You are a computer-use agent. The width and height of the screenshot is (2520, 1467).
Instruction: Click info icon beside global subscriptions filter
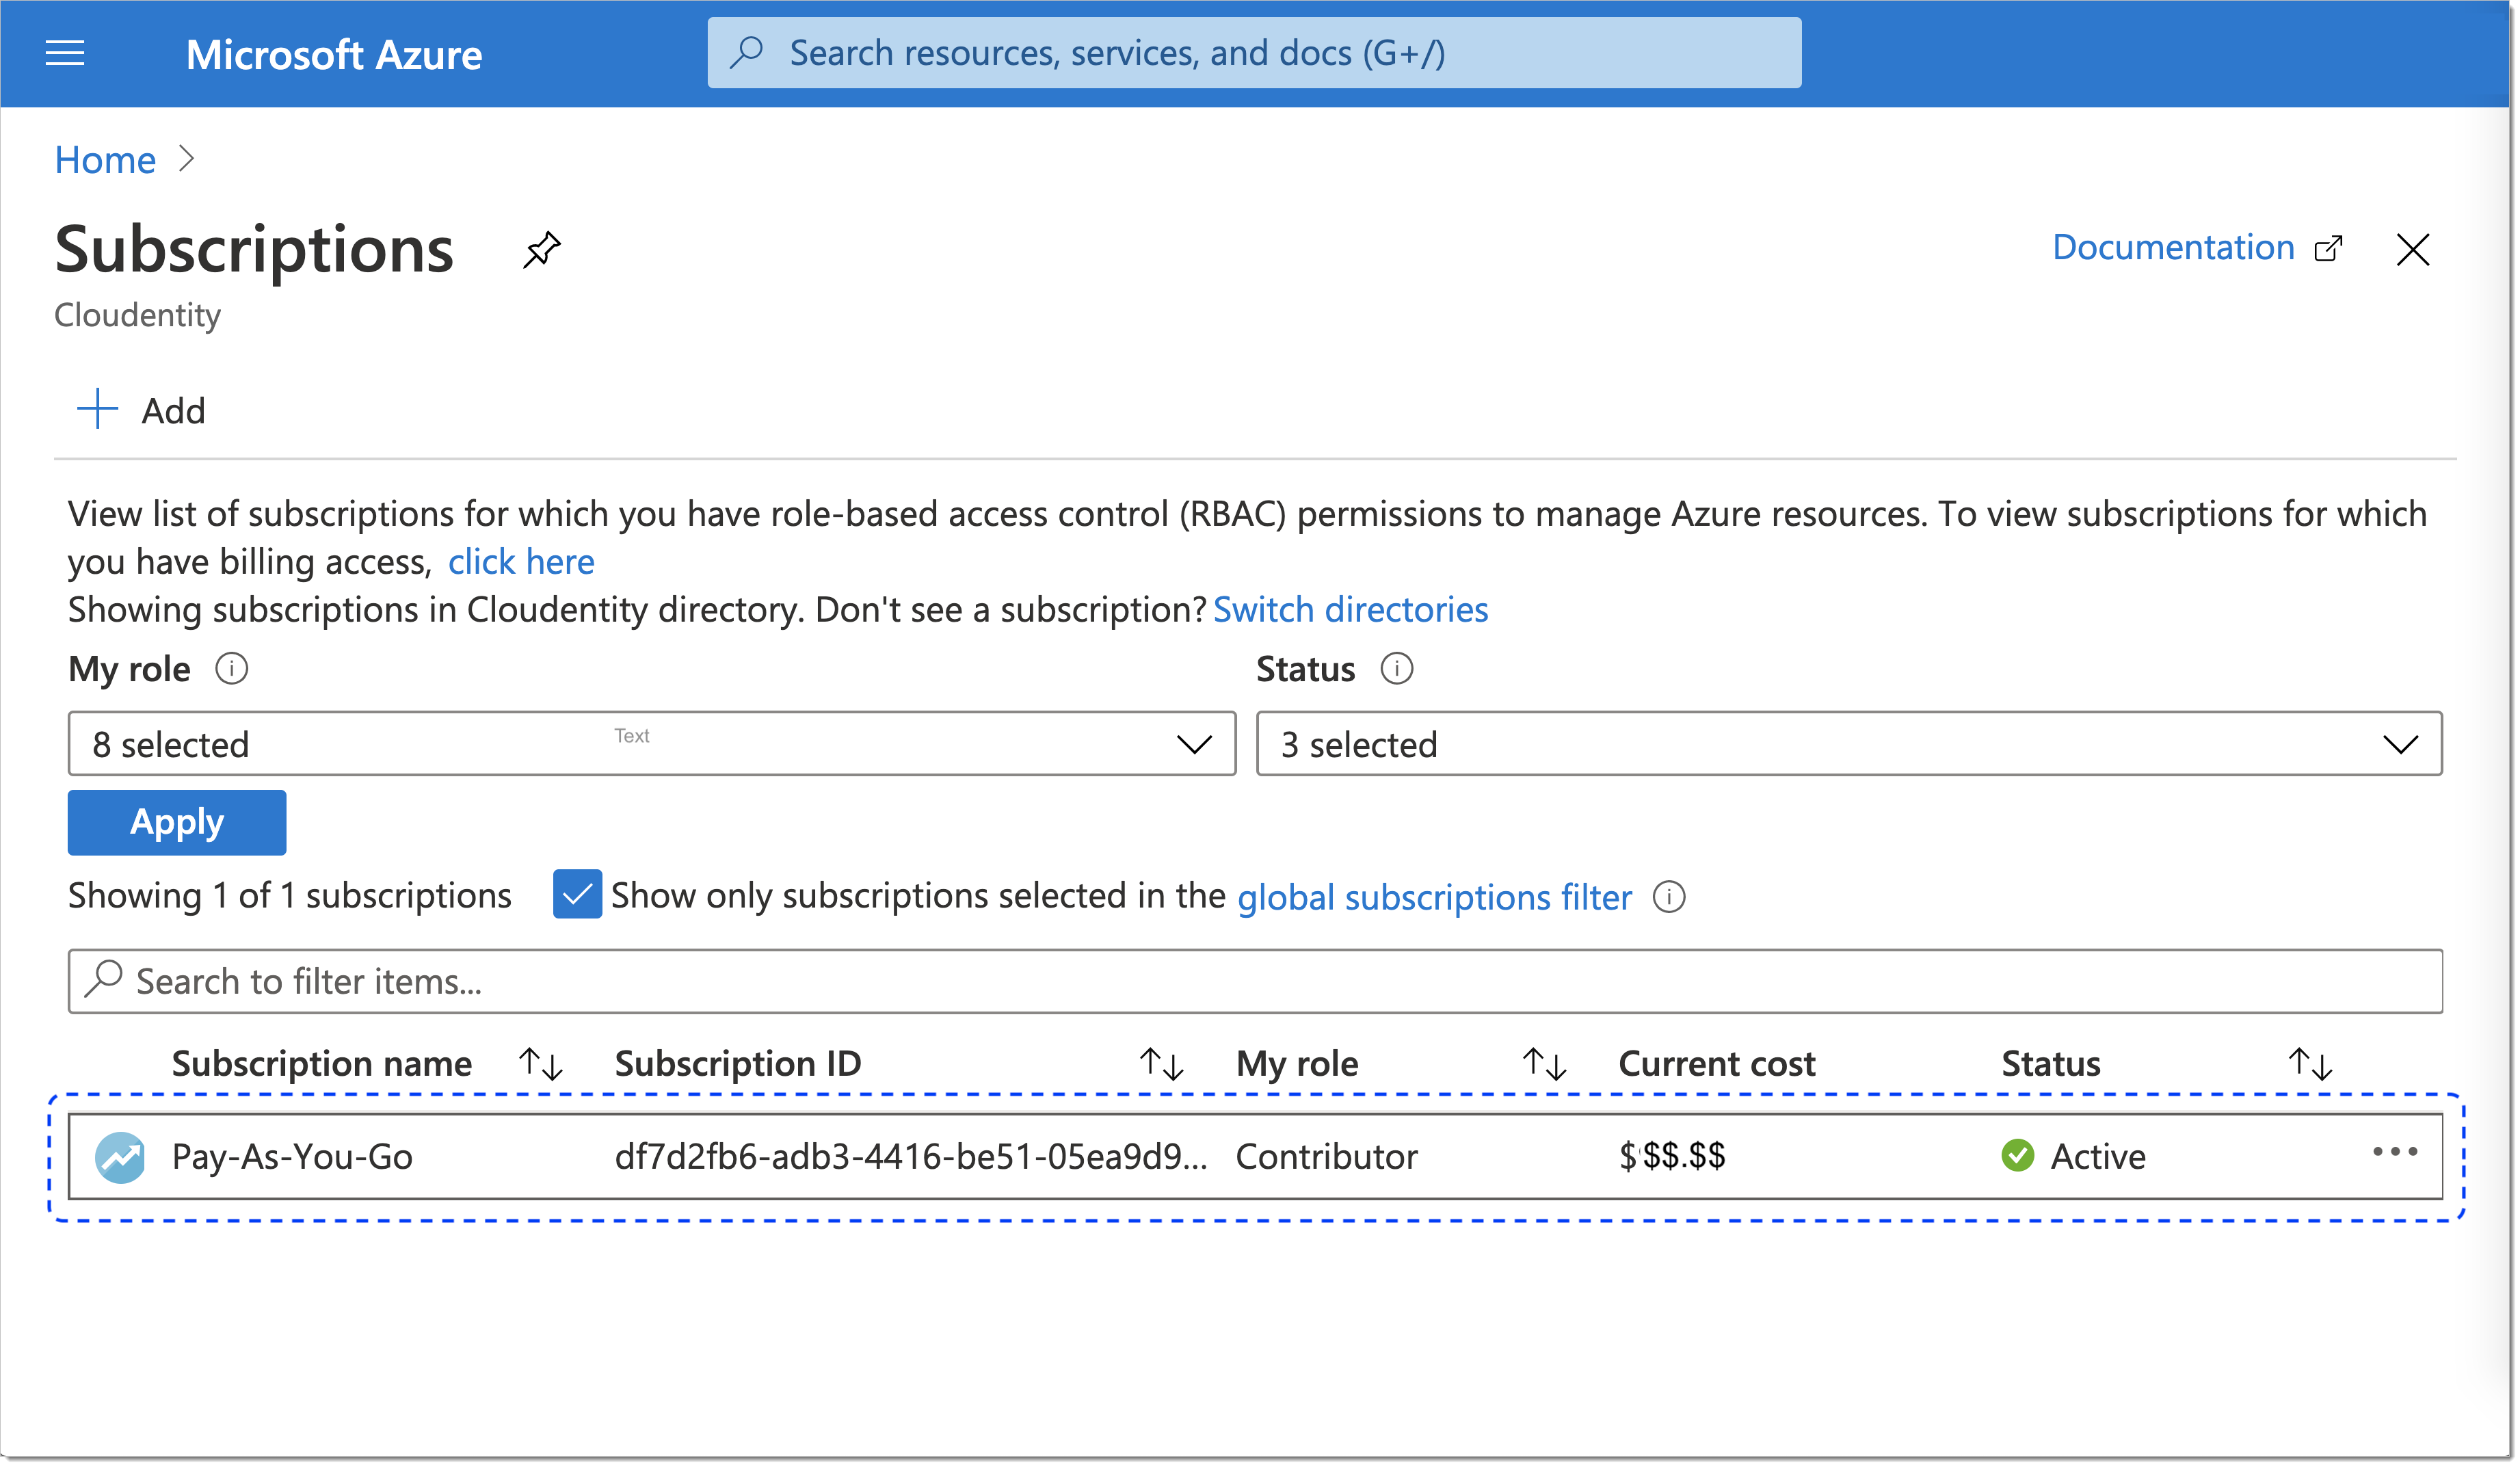tap(1669, 897)
